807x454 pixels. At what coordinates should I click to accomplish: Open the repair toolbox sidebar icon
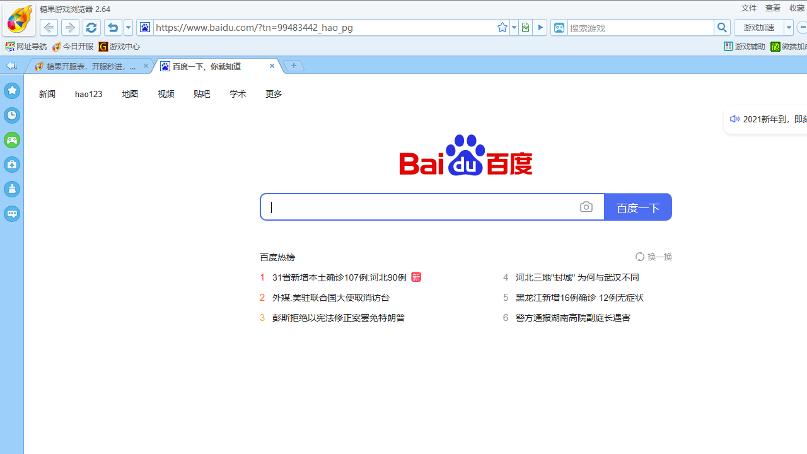pos(12,165)
